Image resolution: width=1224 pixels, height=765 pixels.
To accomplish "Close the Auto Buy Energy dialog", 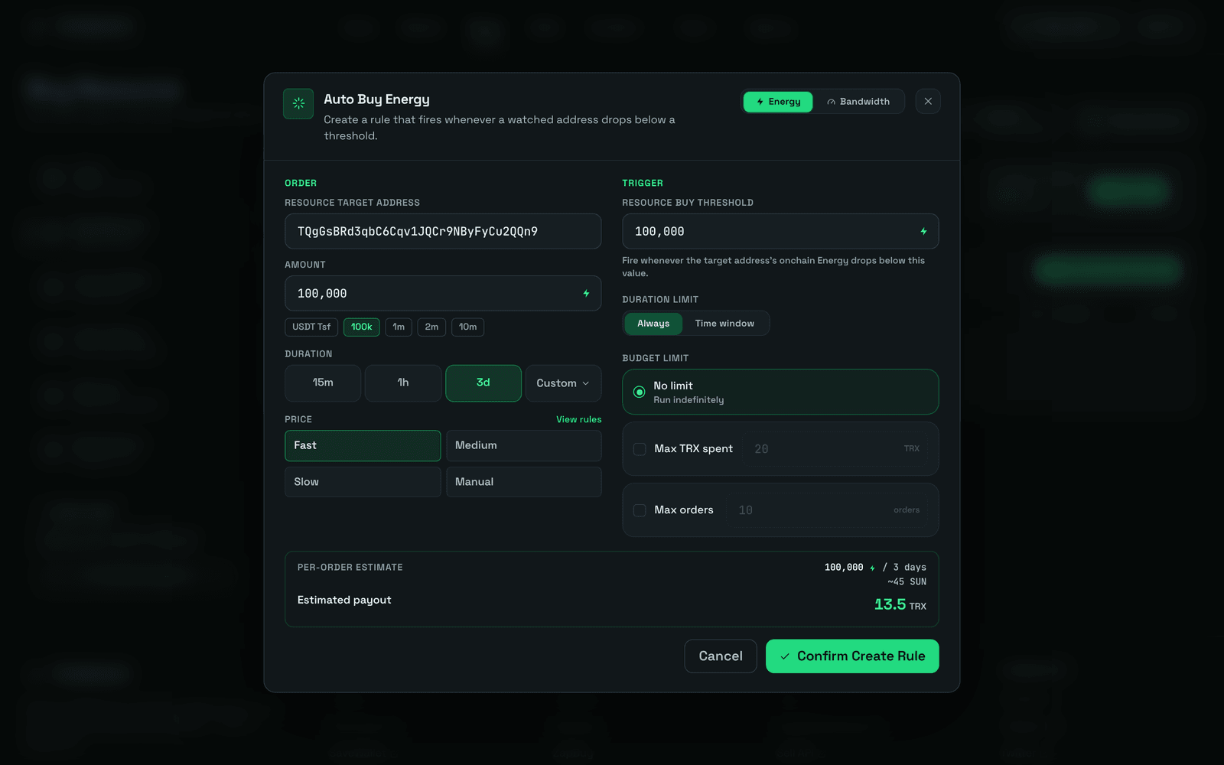I will [928, 101].
